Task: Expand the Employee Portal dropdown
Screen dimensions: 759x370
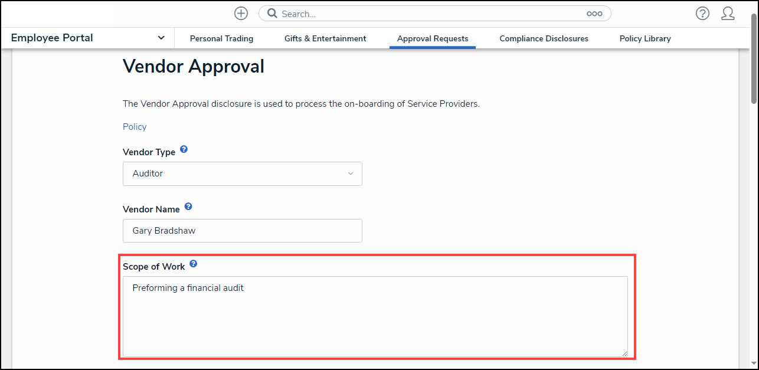Action: [161, 38]
